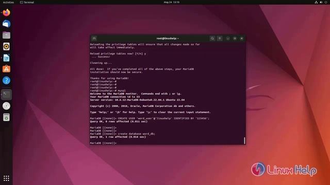Show Applications grid button

tap(6, 178)
